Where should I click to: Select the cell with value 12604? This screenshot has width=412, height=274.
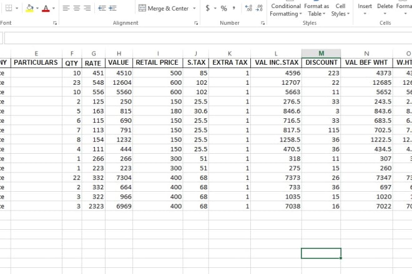pyautogui.click(x=119, y=83)
